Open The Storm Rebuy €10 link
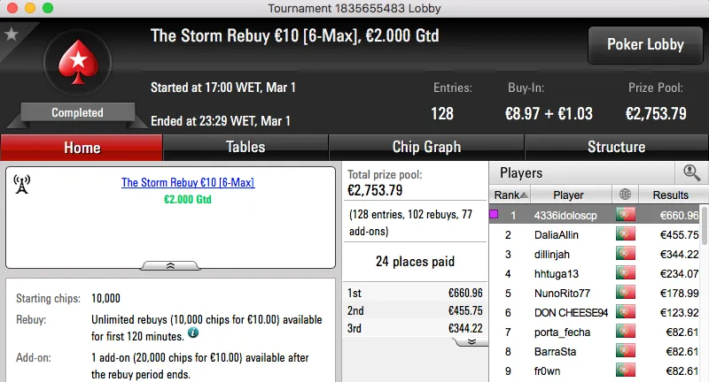 (188, 182)
